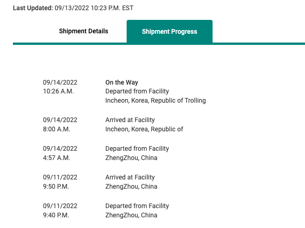
Task: Click ZhengZhou, China under 9:40 P.M. departure
Action: coord(131,215)
